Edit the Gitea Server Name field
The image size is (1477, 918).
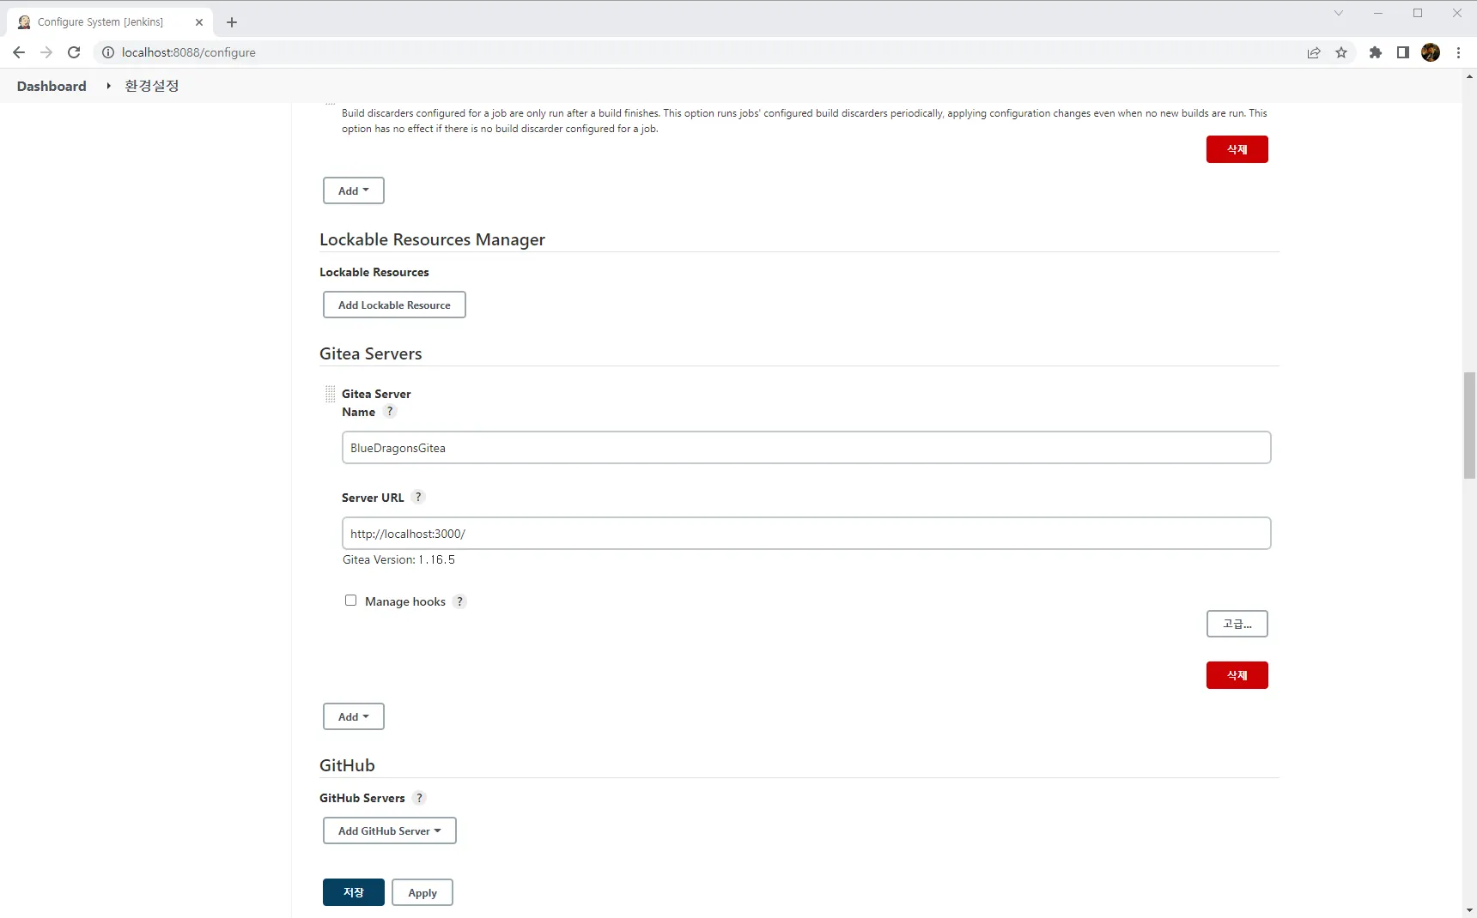806,448
